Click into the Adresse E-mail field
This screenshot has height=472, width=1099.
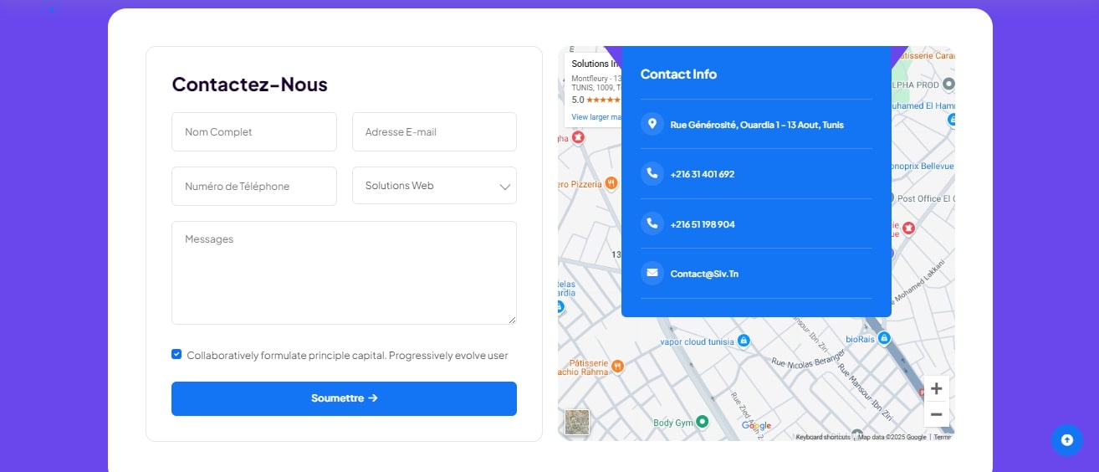[x=434, y=132]
